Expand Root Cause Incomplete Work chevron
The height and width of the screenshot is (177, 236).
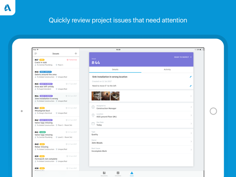(191, 150)
